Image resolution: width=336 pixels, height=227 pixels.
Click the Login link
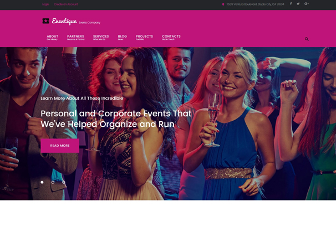click(45, 4)
